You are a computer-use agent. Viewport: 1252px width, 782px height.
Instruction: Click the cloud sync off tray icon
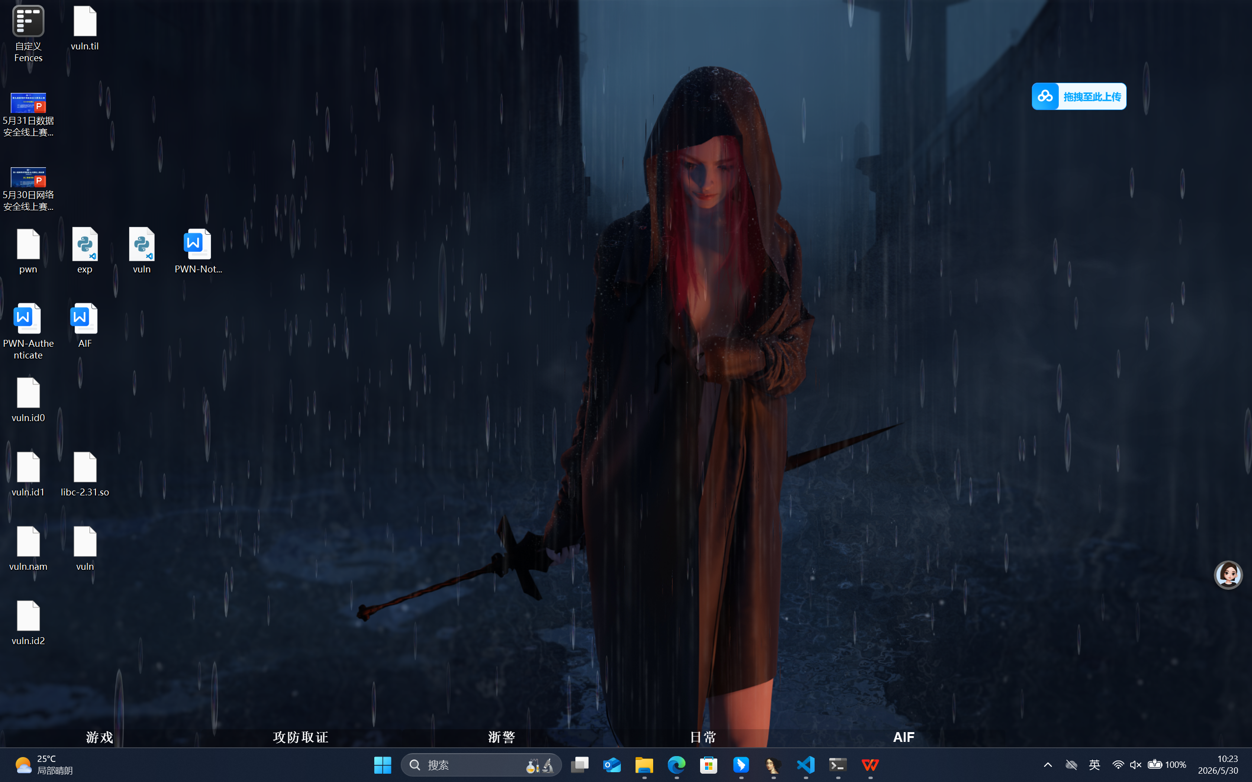point(1071,765)
